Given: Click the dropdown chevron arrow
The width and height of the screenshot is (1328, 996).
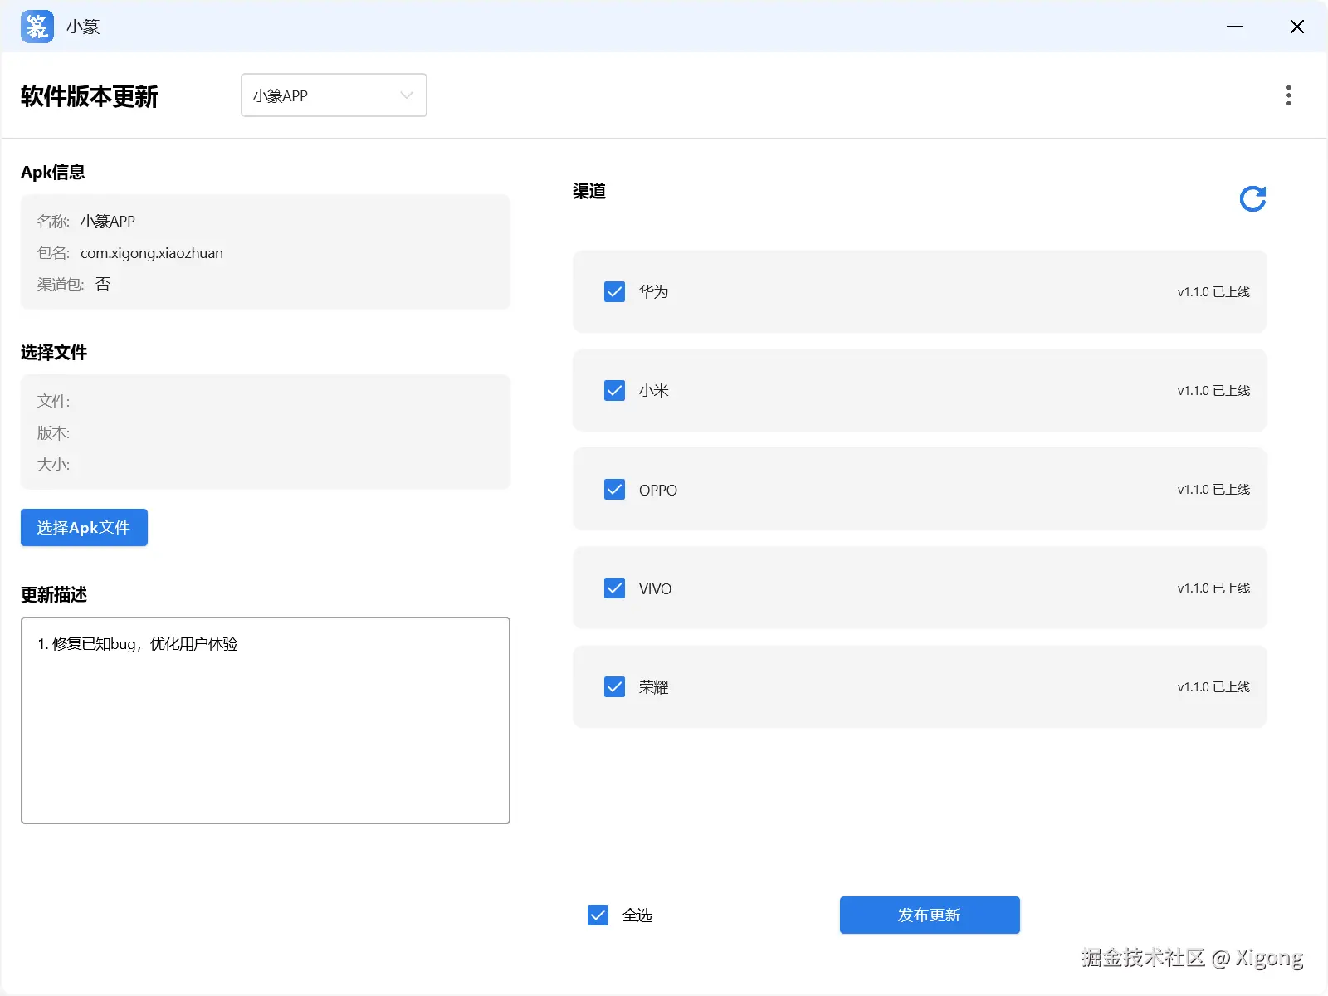Looking at the screenshot, I should pyautogui.click(x=407, y=95).
